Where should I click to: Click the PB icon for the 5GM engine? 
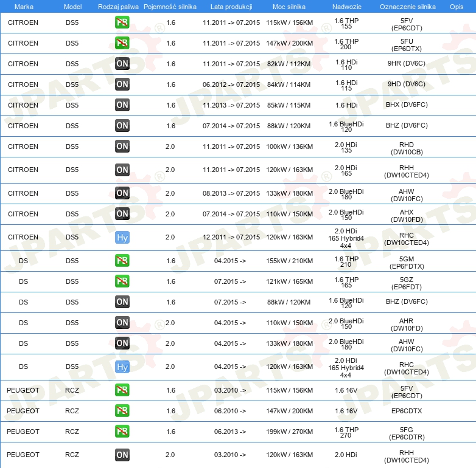(x=122, y=261)
